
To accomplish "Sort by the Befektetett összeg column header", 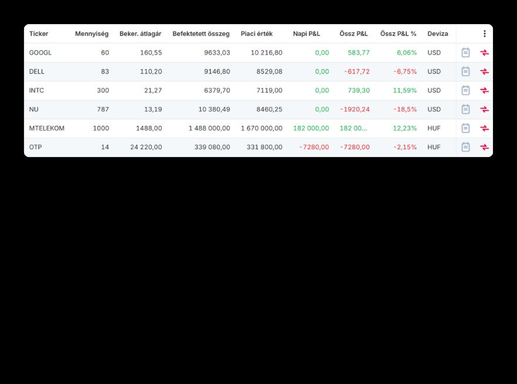I will click(201, 34).
